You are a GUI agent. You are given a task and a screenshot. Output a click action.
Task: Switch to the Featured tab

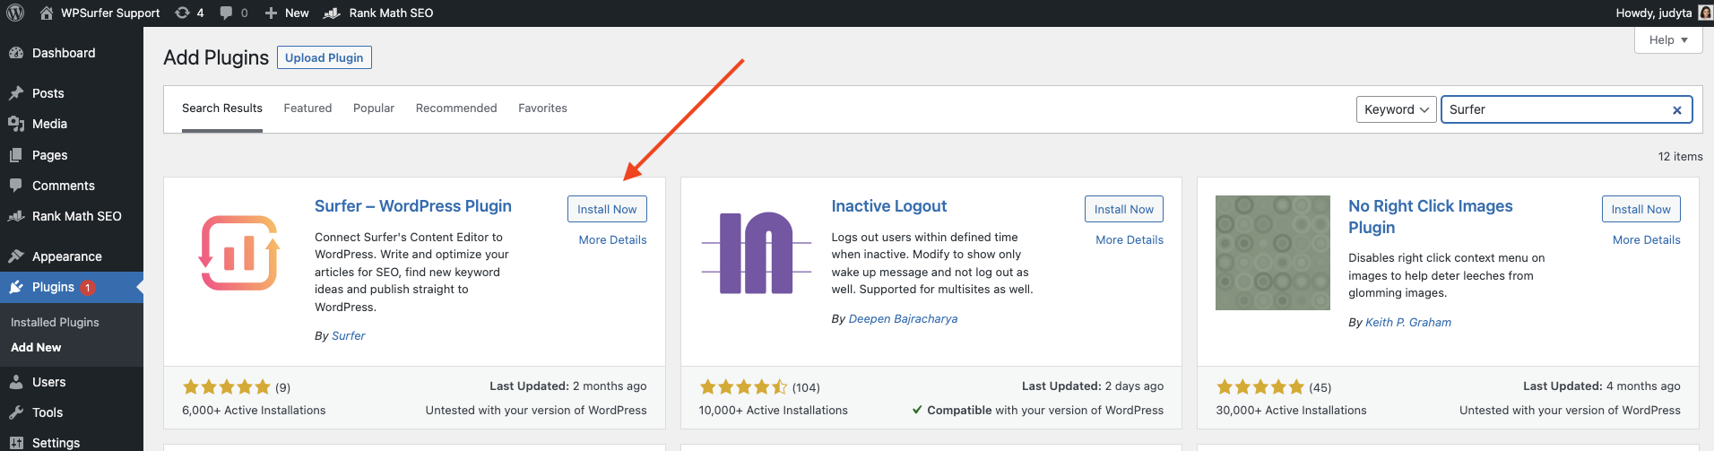pyautogui.click(x=307, y=108)
